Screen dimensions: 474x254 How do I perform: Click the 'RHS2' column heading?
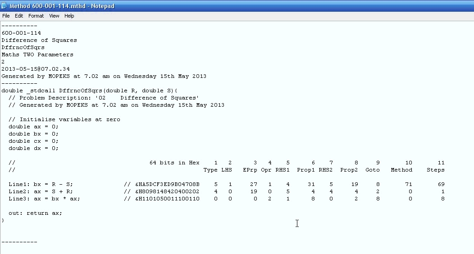[326, 170]
